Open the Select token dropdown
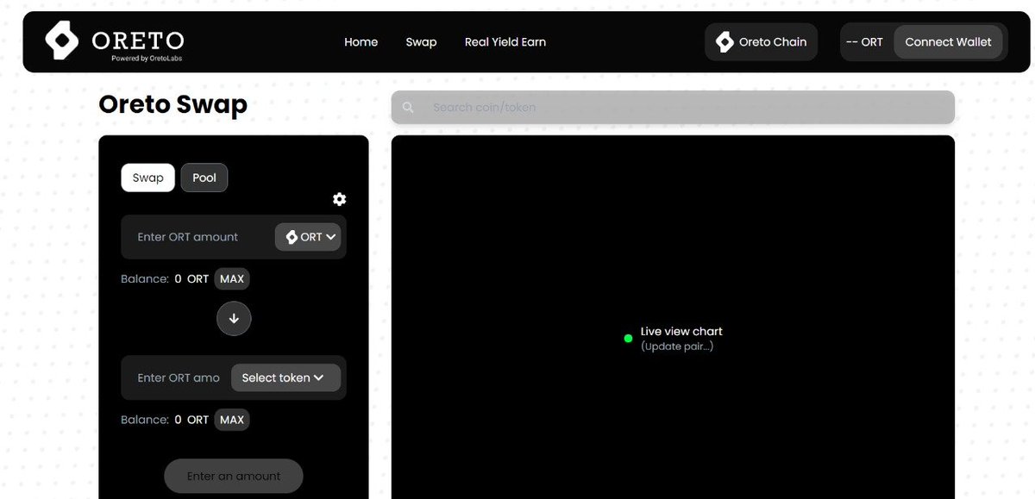Screen dimensions: 1035x499 (x=285, y=377)
